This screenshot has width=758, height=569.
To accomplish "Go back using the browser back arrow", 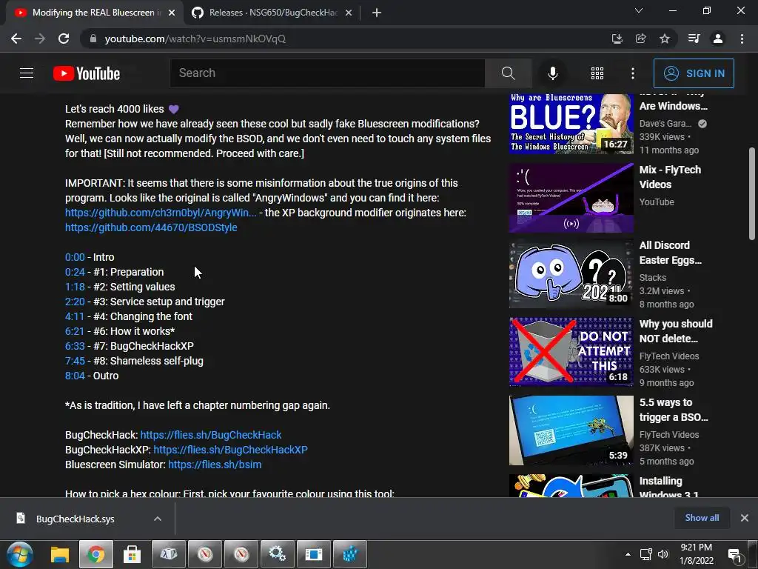I will click(x=16, y=39).
